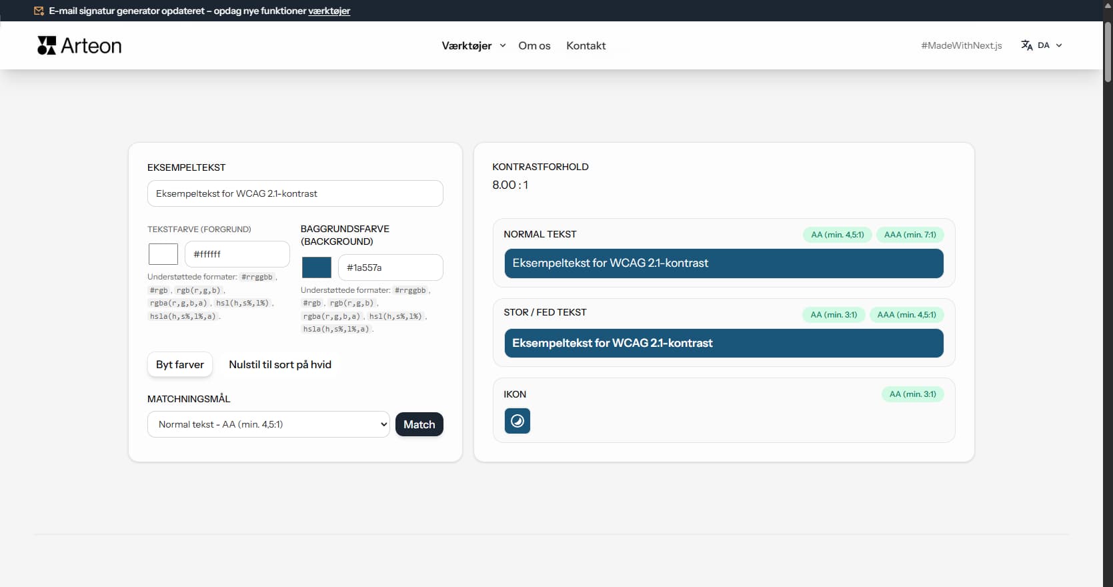Open the white text color swatch
Viewport: 1113px width, 587px height.
coord(163,254)
